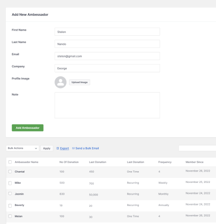The image size is (216, 224).
Task: Open the Bulk Actions dropdown
Action: pos(23,148)
